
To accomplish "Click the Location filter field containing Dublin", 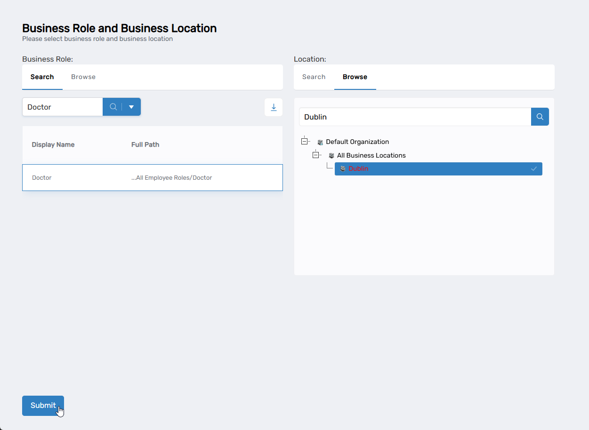I will coord(414,117).
